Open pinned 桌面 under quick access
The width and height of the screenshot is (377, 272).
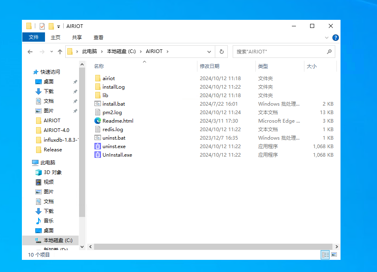click(x=49, y=82)
